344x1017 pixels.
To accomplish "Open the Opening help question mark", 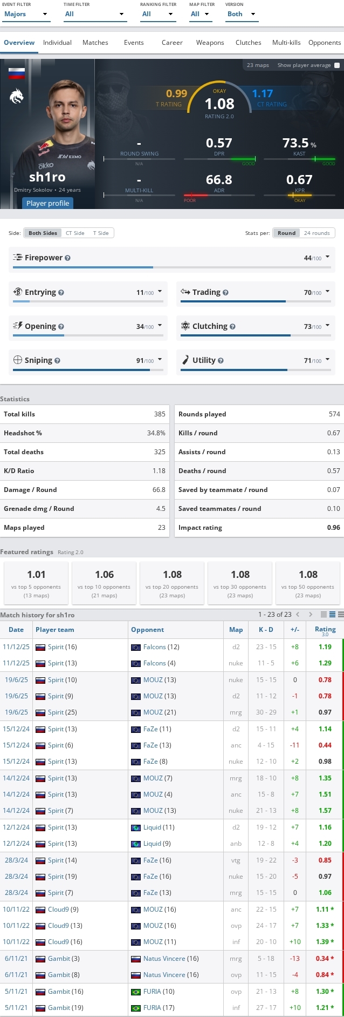I will point(61,327).
